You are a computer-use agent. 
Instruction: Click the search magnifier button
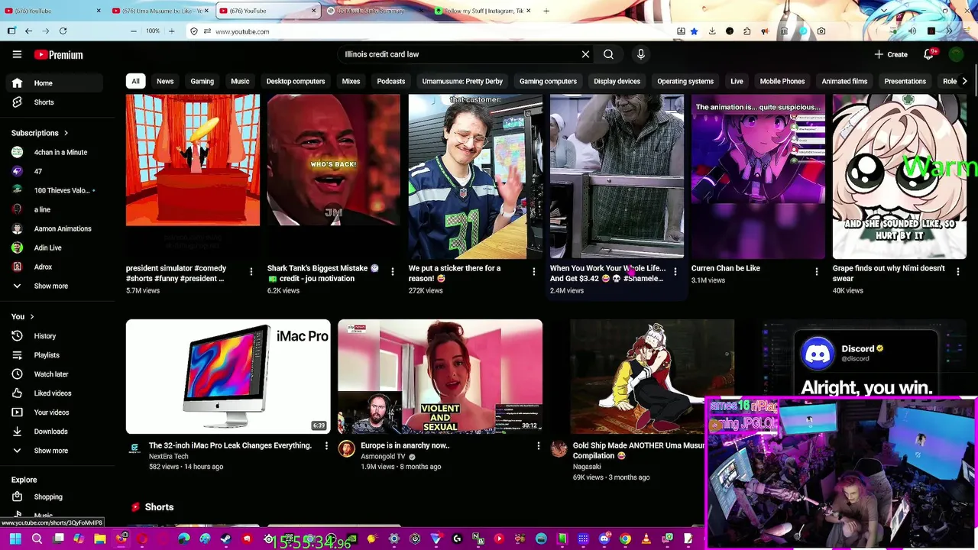(608, 54)
